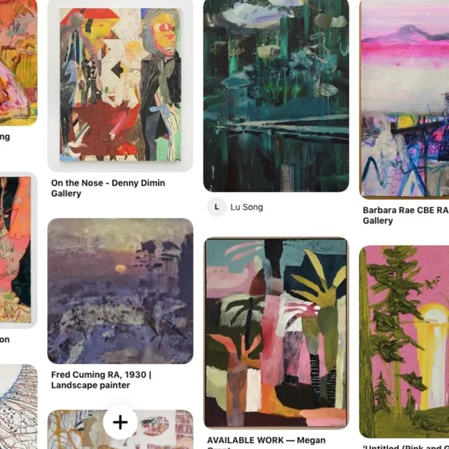Open the Lu Song profile name link

tap(247, 207)
